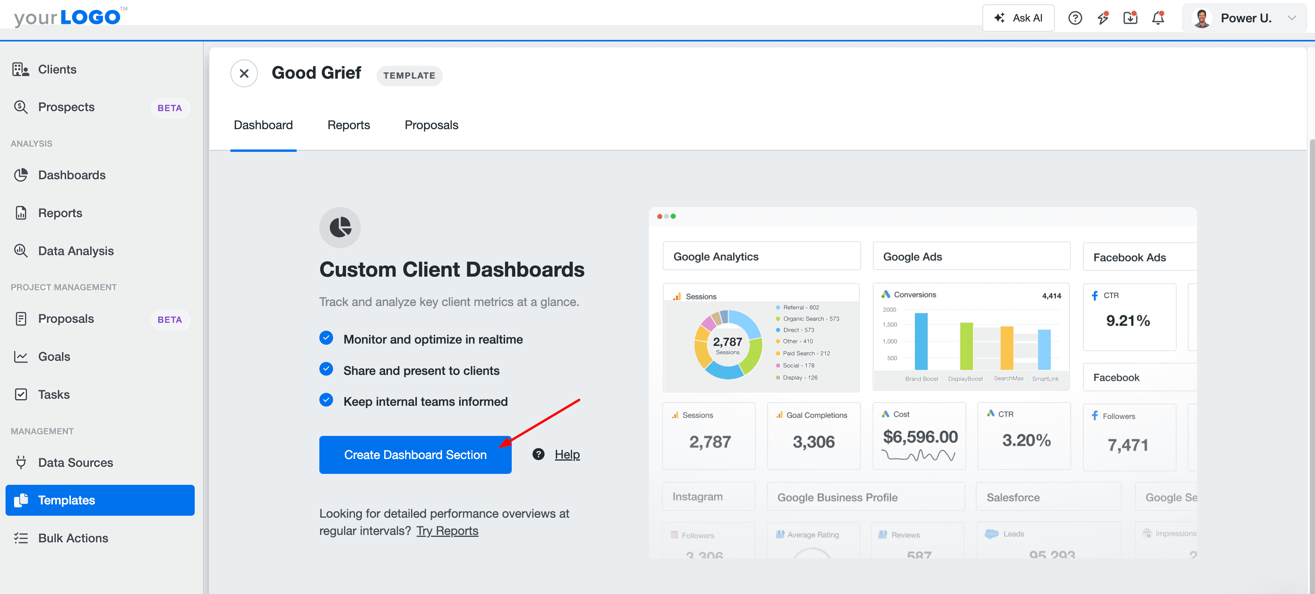Select the Dashboards pie-chart icon in sidebar

pos(21,175)
